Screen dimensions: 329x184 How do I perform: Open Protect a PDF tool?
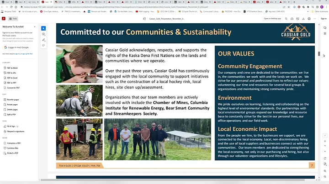[11, 153]
